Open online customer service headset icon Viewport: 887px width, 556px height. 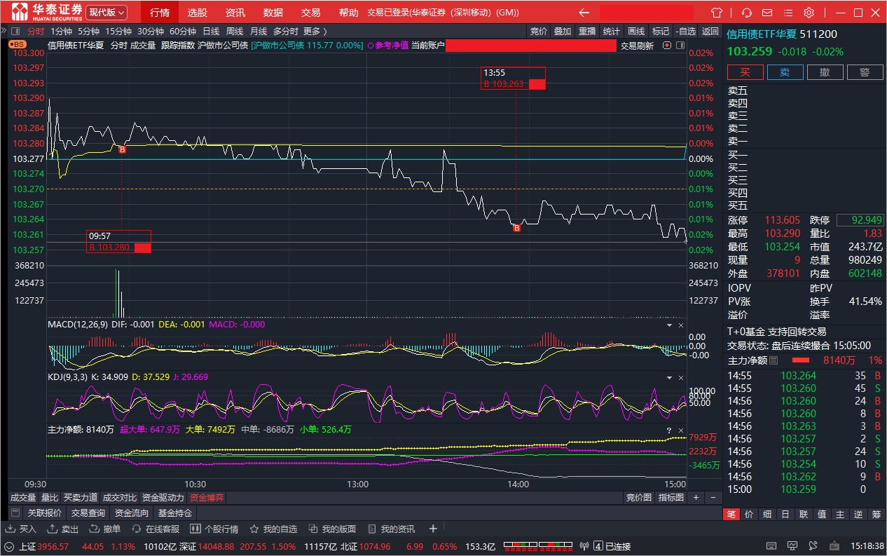(747, 13)
